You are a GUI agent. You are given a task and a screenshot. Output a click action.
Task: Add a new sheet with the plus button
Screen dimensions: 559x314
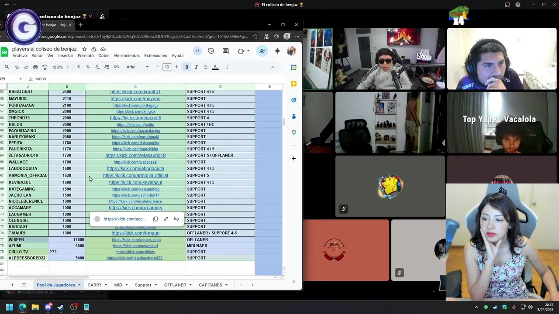click(12, 285)
